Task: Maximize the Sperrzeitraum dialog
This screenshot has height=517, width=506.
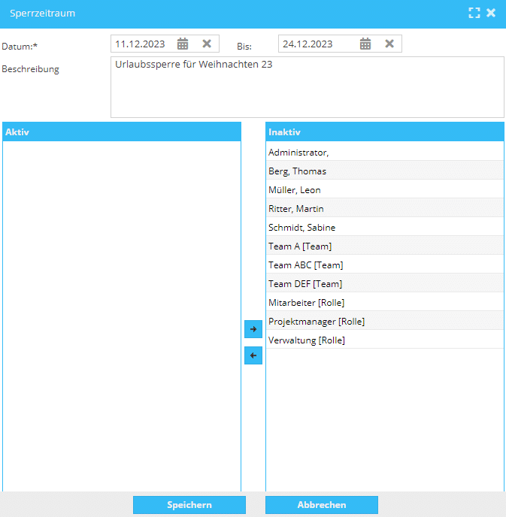Action: click(474, 13)
